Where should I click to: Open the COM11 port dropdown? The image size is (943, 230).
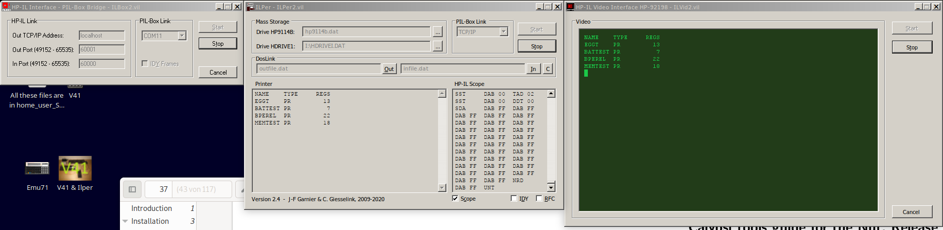(182, 36)
